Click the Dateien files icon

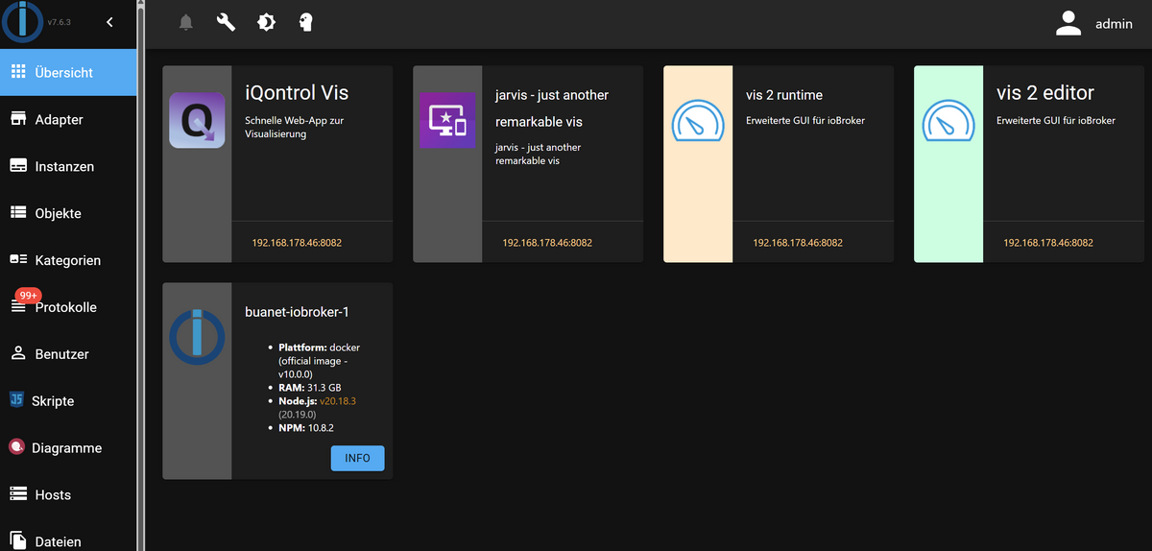point(18,540)
